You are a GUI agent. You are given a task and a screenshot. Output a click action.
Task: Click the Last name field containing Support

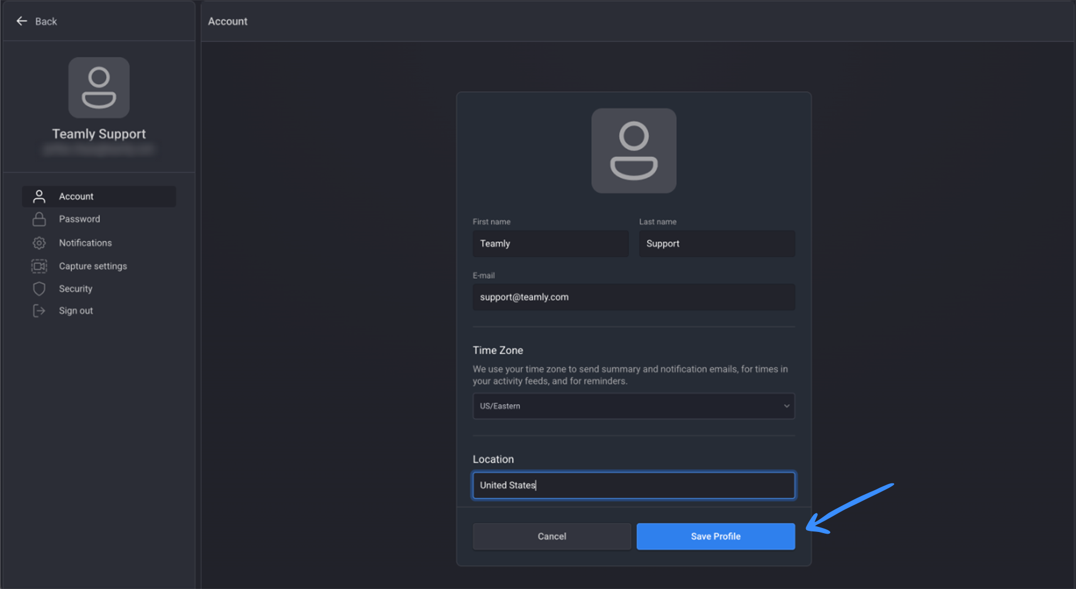pyautogui.click(x=717, y=243)
